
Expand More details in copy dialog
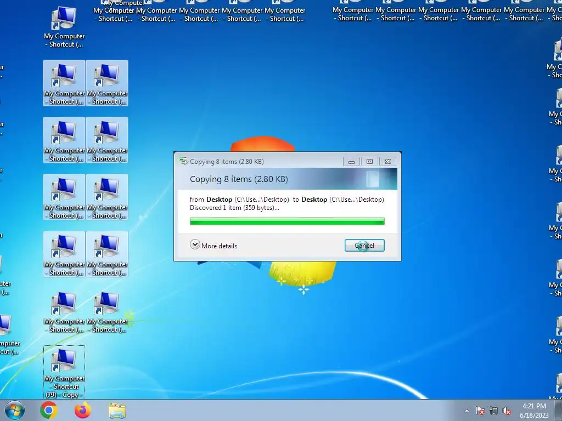tap(213, 245)
